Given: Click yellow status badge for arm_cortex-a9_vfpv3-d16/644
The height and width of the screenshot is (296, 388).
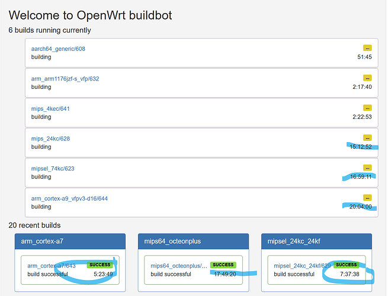Looking at the screenshot, I should click(x=367, y=198).
